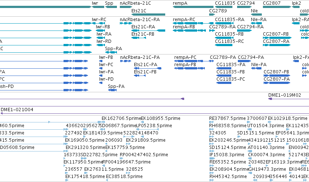Open the nAcRbeta-21C-RA transcript label

140,20
